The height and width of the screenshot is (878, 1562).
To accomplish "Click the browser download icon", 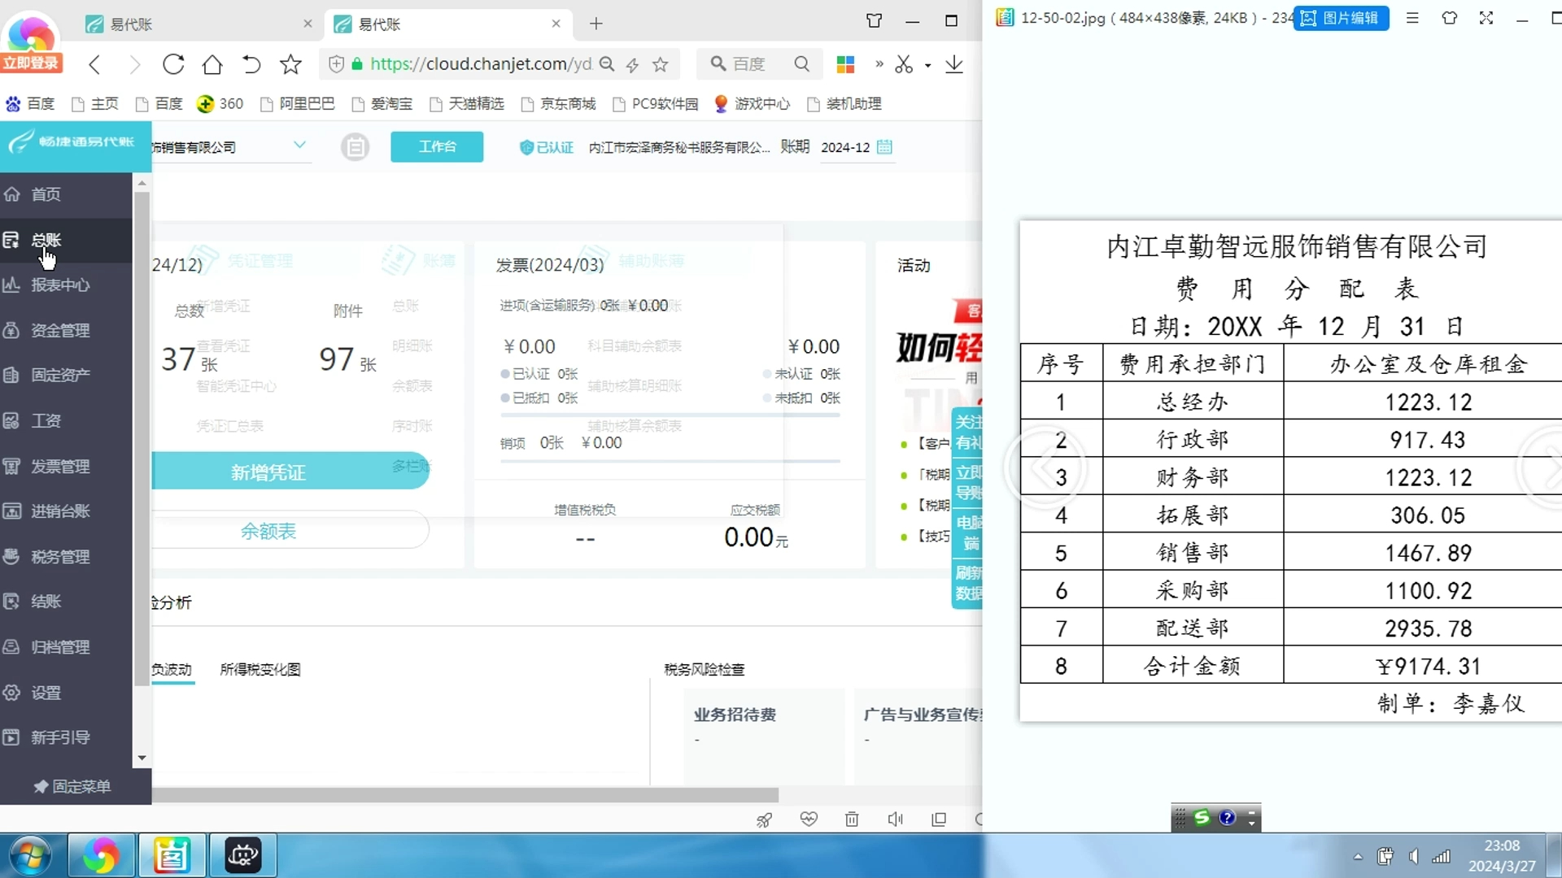I will pyautogui.click(x=953, y=64).
